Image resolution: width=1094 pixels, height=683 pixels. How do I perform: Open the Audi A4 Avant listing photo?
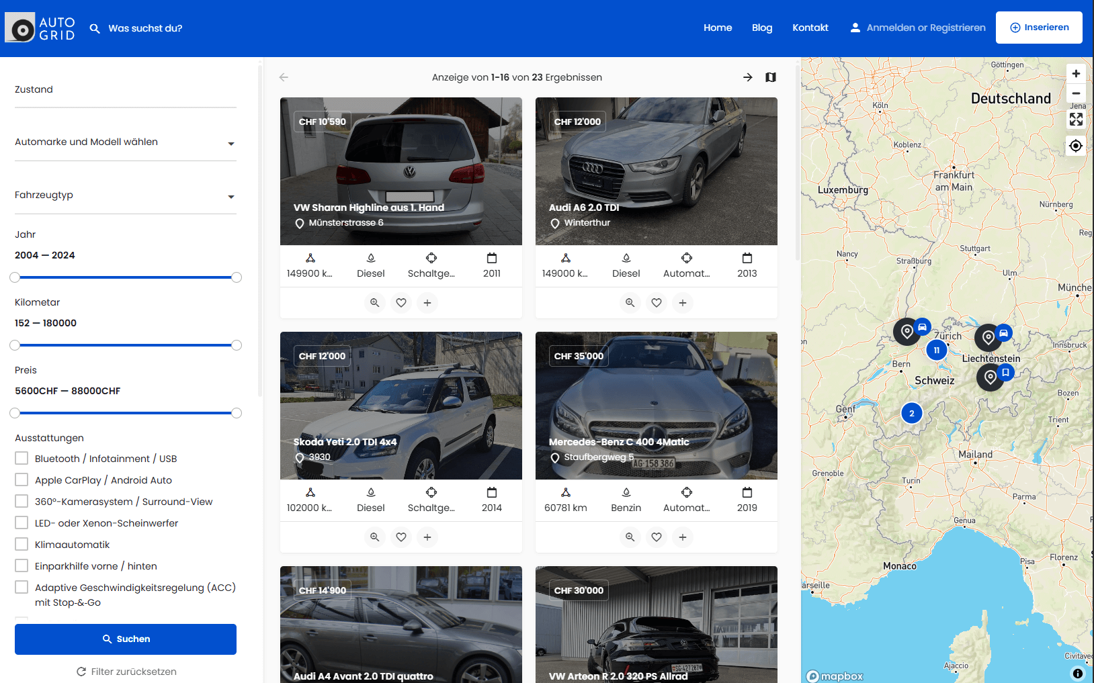click(x=401, y=625)
